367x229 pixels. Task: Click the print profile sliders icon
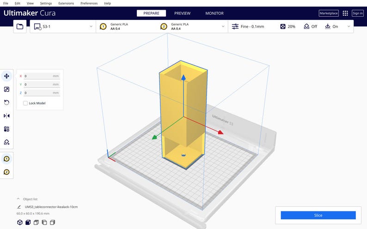[235, 26]
